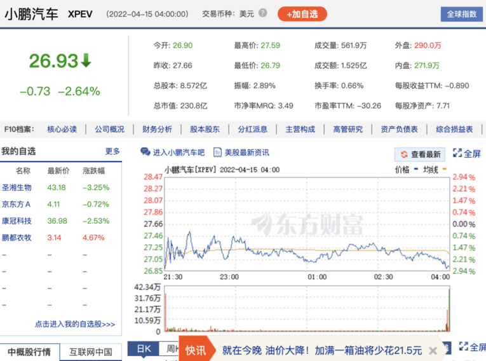The height and width of the screenshot is (361, 486).
Task: Click the 均线 legend marker on chart
Action: tap(445, 169)
